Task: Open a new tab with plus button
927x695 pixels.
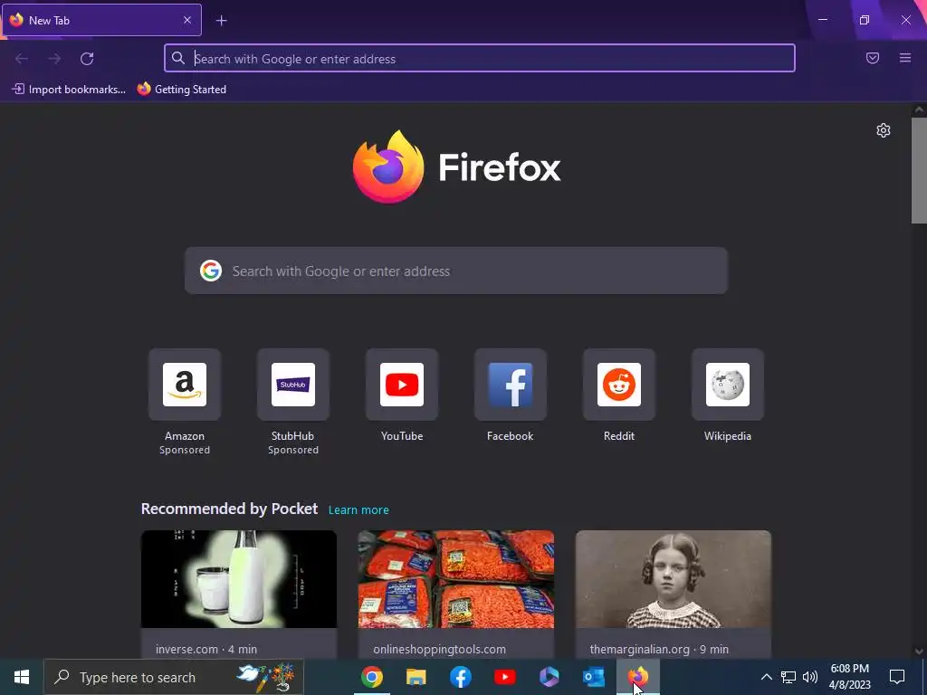Action: tap(221, 21)
